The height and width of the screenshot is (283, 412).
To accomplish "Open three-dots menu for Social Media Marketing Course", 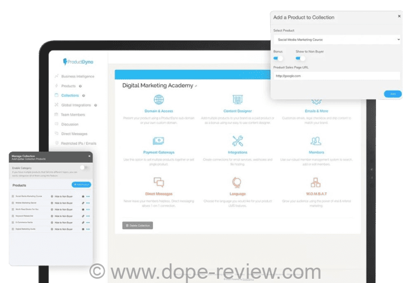I will [88, 196].
